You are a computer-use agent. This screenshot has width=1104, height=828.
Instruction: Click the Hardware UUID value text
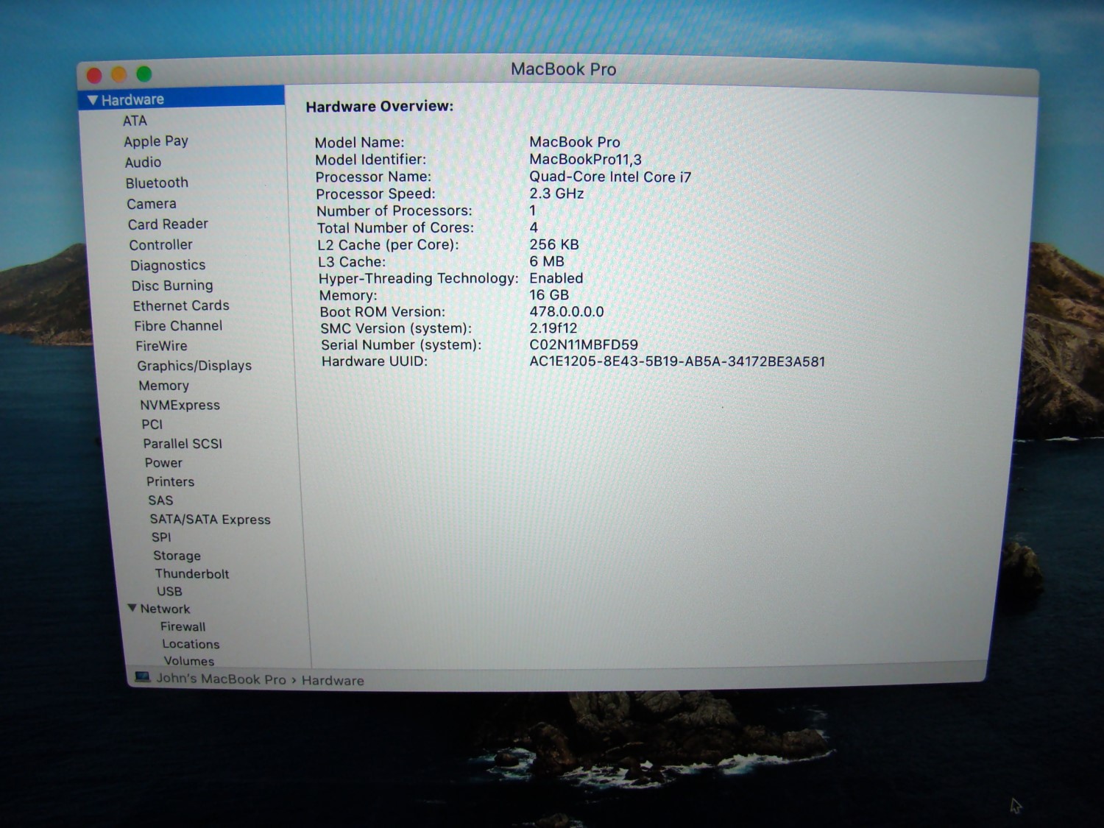(677, 361)
